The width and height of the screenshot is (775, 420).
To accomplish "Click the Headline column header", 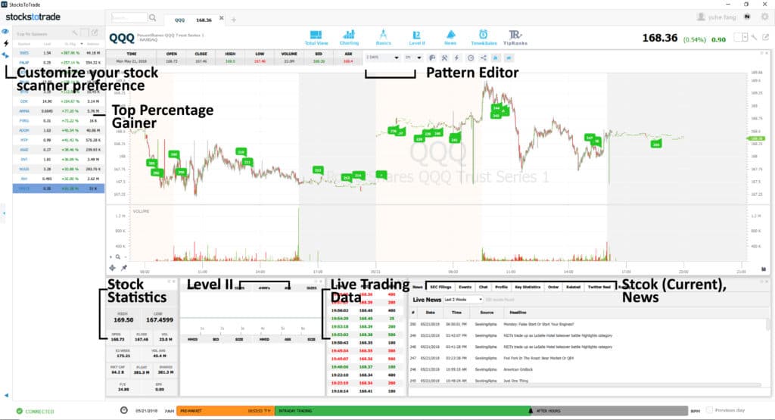I will 518,313.
